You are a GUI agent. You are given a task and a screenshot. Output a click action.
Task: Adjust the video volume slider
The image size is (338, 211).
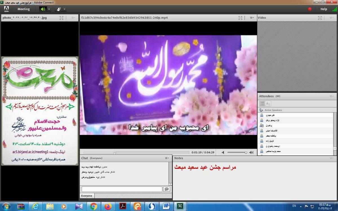[237, 152]
